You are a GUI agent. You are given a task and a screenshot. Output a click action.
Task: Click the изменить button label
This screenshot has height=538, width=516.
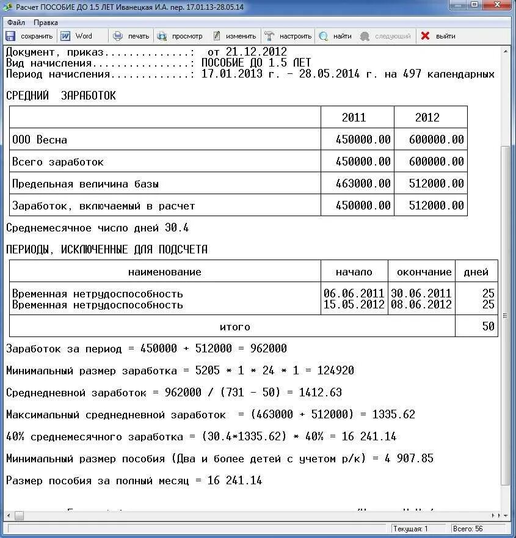[x=241, y=36]
